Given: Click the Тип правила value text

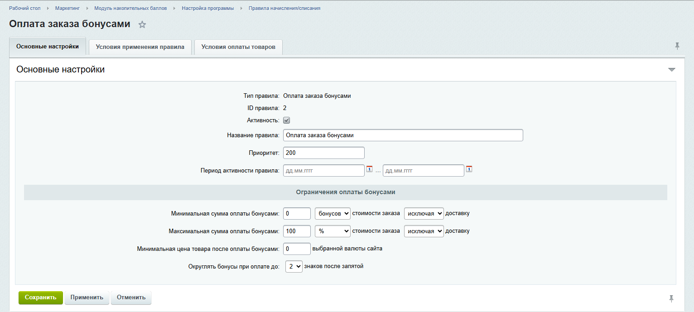Looking at the screenshot, I should pos(317,96).
